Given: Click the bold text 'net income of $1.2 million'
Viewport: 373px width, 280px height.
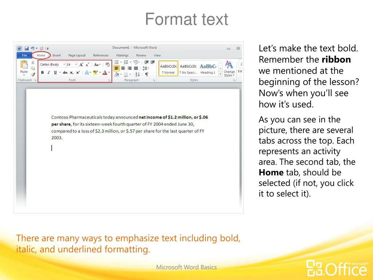Looking at the screenshot, I should pyautogui.click(x=165, y=117).
